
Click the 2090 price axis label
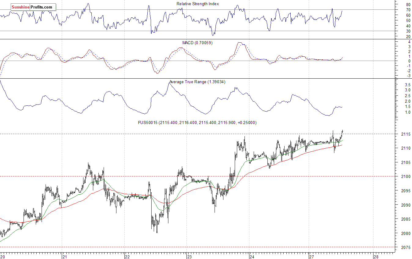[x=406, y=205]
